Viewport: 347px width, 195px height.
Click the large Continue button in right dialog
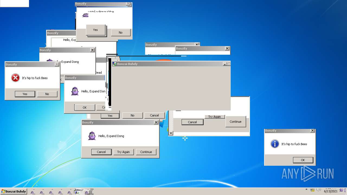(236, 122)
